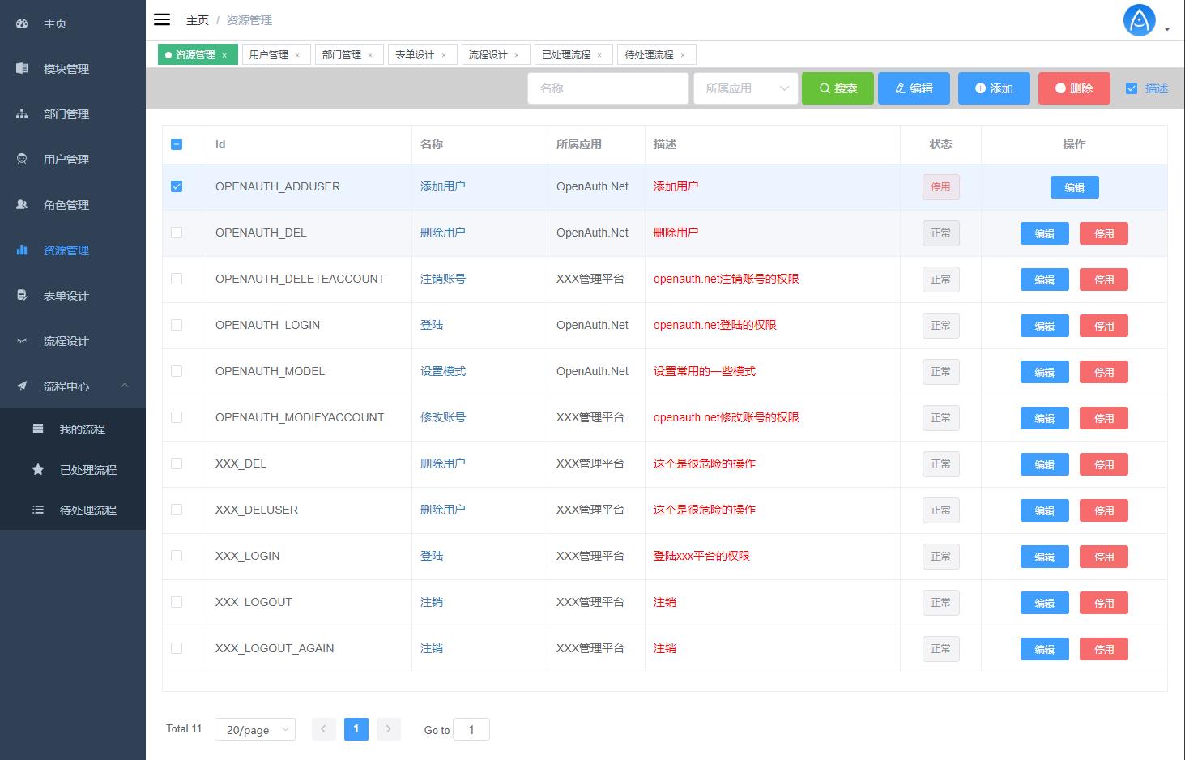1185x760 pixels.
Task: Click the 资源管理 chart sidebar icon
Action: [x=22, y=250]
